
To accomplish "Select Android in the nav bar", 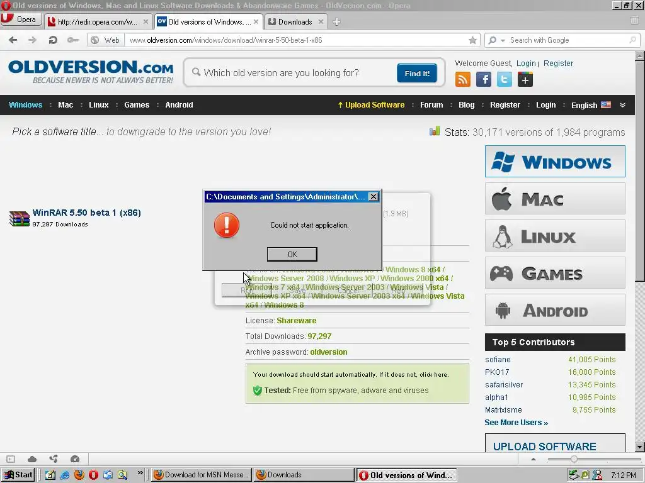I will (x=179, y=105).
